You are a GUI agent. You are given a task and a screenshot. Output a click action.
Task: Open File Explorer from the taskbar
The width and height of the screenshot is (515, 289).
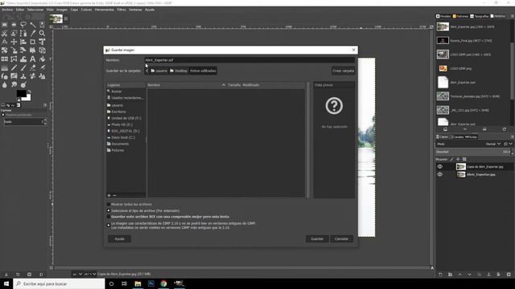coord(138,283)
